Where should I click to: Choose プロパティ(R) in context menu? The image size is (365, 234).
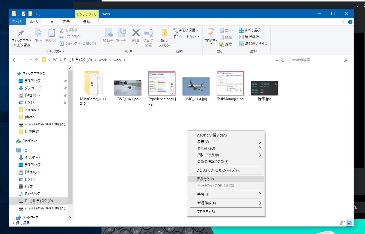pos(226,212)
